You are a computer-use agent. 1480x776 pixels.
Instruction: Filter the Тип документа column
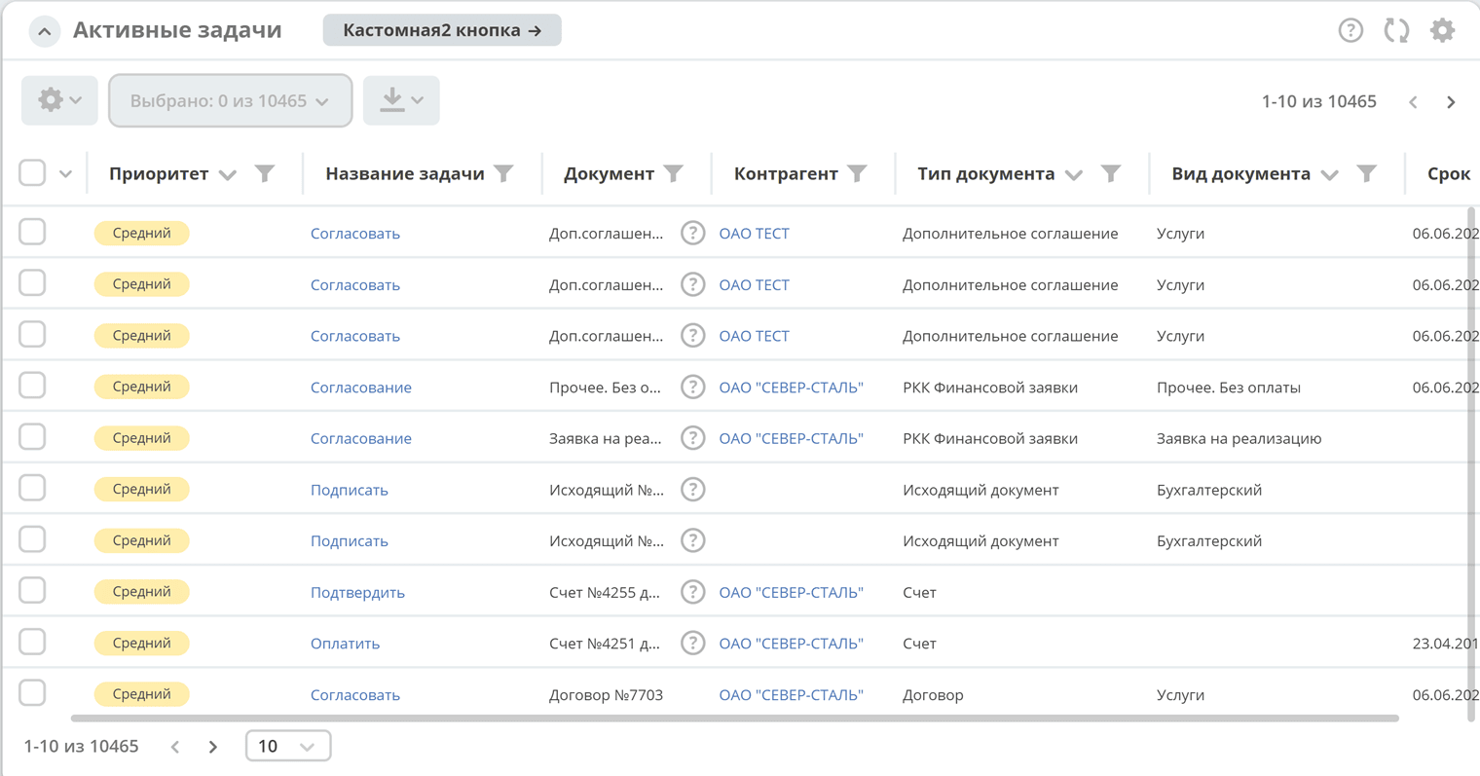[x=1110, y=173]
